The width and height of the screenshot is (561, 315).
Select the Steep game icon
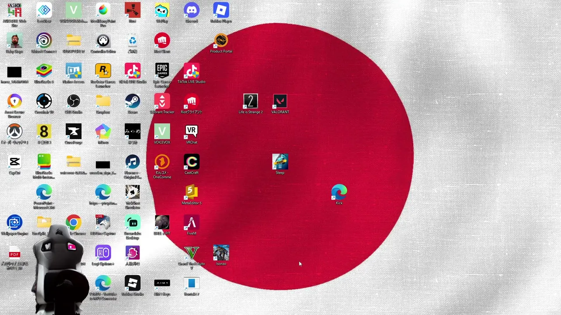(280, 162)
